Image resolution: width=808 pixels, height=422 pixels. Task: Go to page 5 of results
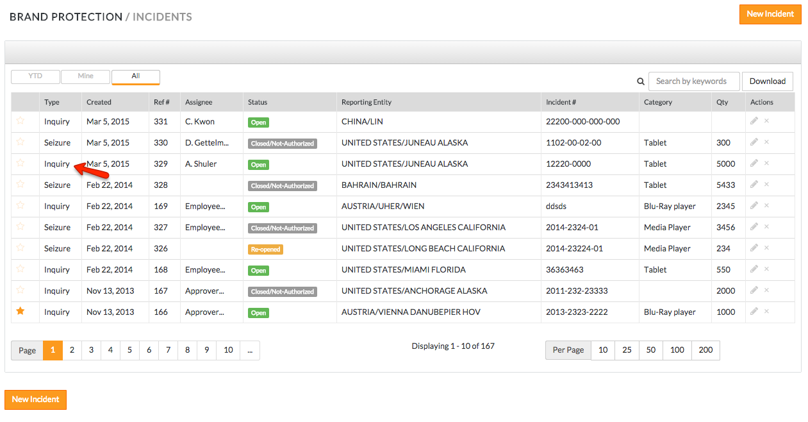tap(129, 350)
